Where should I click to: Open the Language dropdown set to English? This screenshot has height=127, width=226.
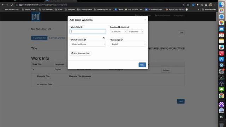pos(128,44)
